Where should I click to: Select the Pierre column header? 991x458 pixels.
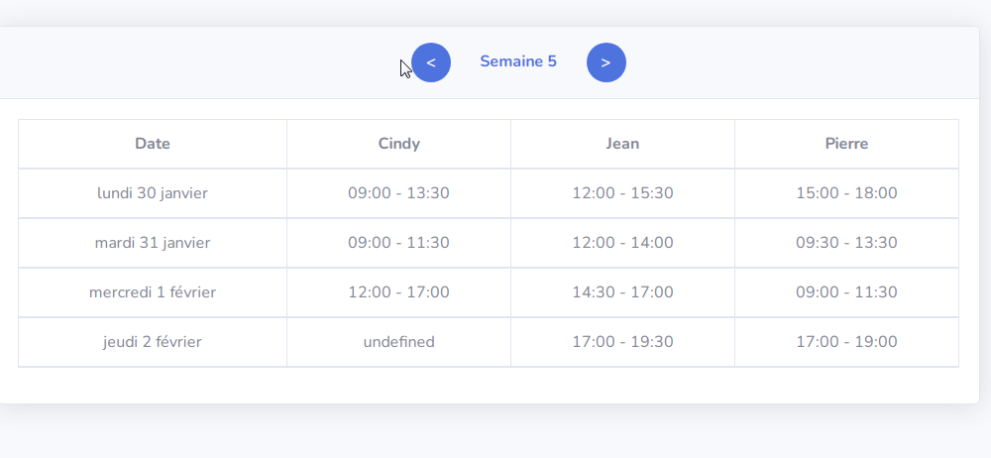[x=847, y=144]
